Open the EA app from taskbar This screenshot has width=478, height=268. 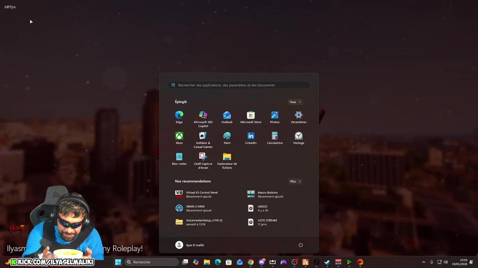pyautogui.click(x=360, y=262)
